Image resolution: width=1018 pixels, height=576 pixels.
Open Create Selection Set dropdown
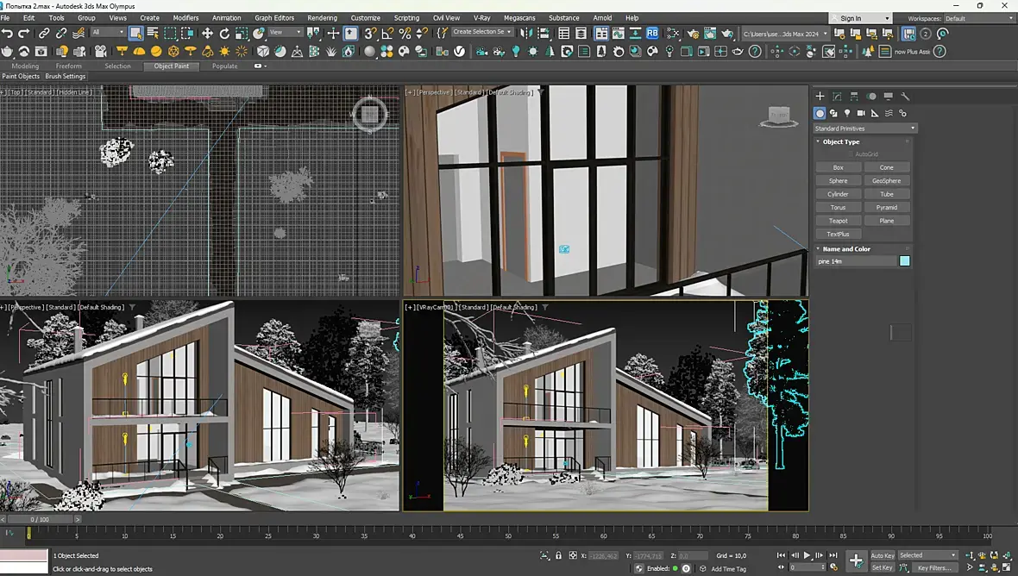pyautogui.click(x=481, y=32)
